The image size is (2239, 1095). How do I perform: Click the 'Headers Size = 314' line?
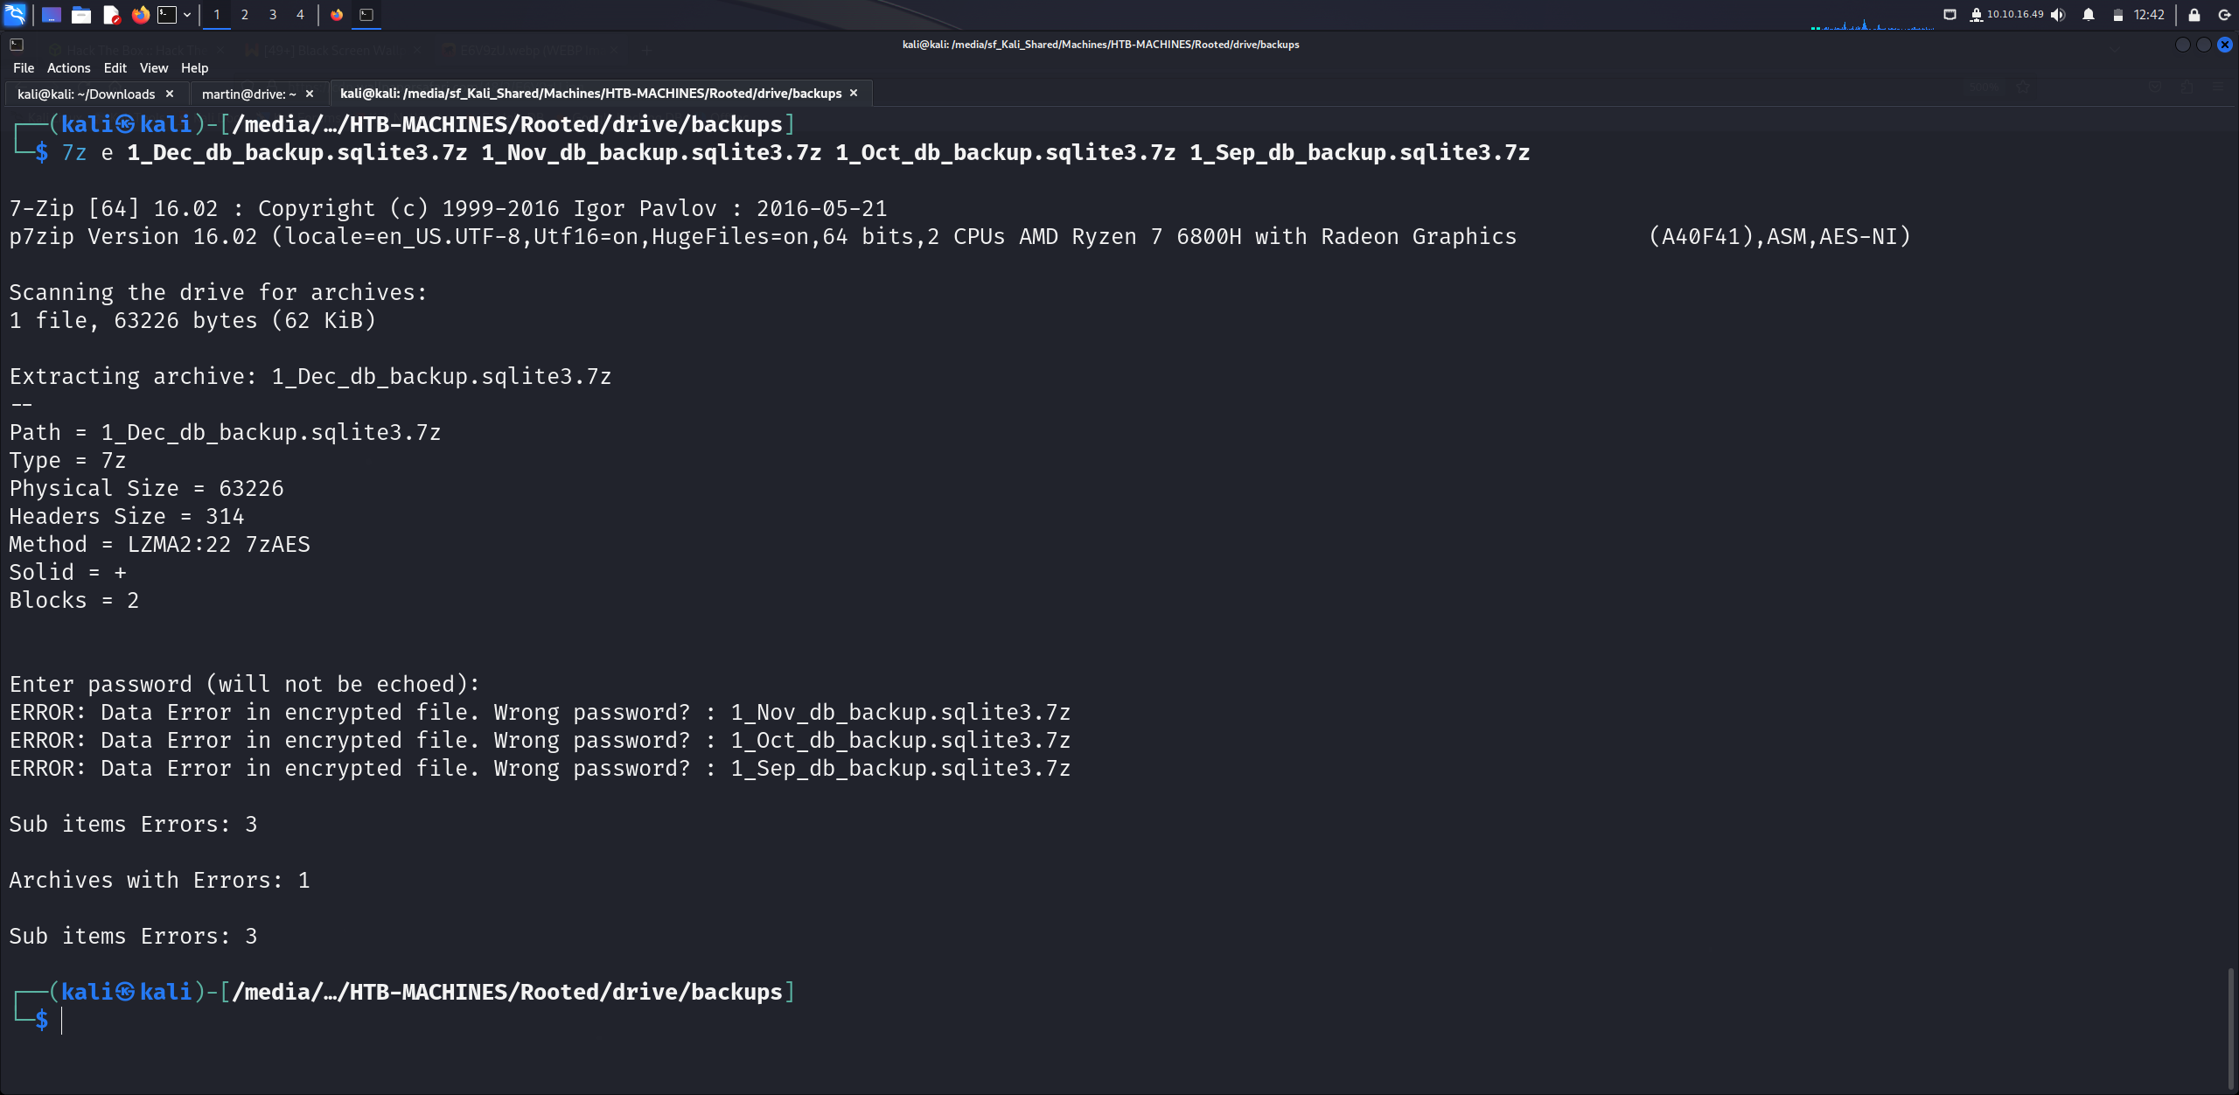[127, 517]
